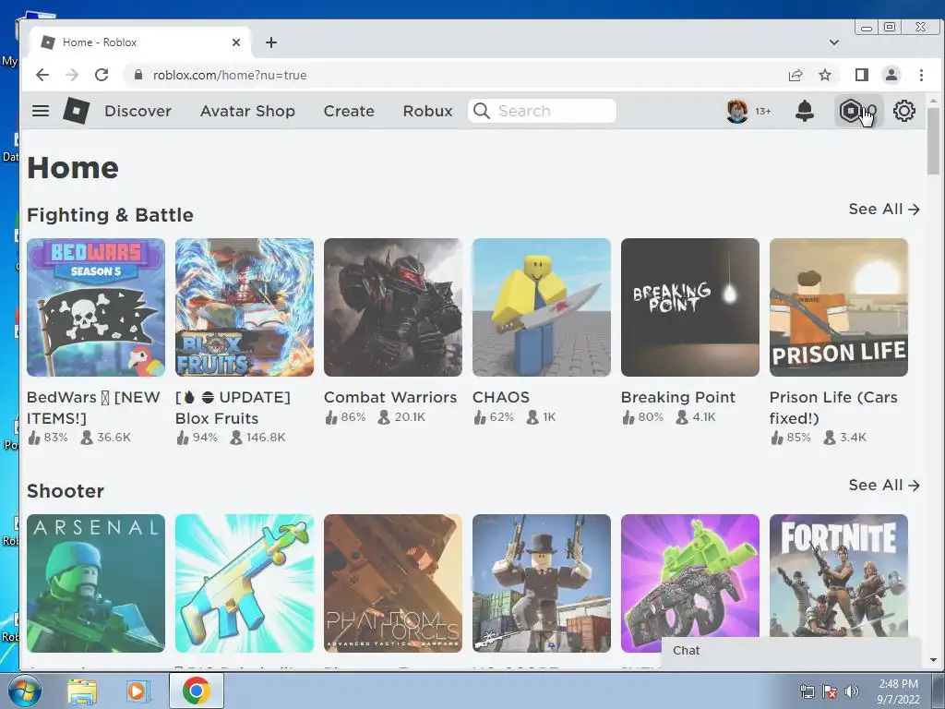945x709 pixels.
Task: Open the Prison Life thumbnail
Action: point(838,307)
